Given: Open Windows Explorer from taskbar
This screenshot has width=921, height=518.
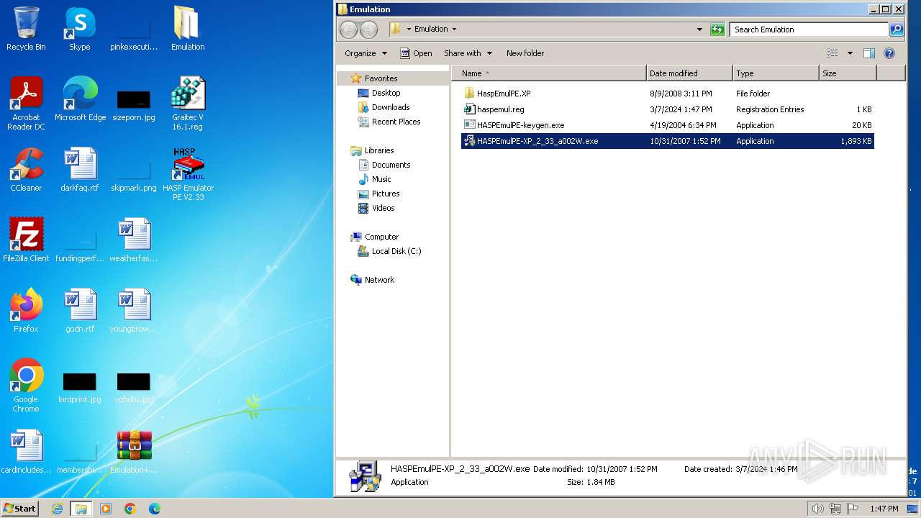Looking at the screenshot, I should 81,509.
